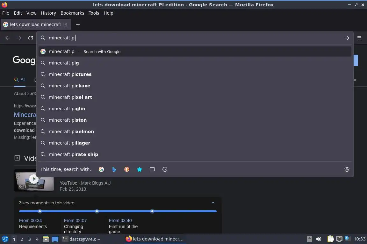Switch to Firefox taskbar window entry
The image size is (367, 244).
point(155,239)
